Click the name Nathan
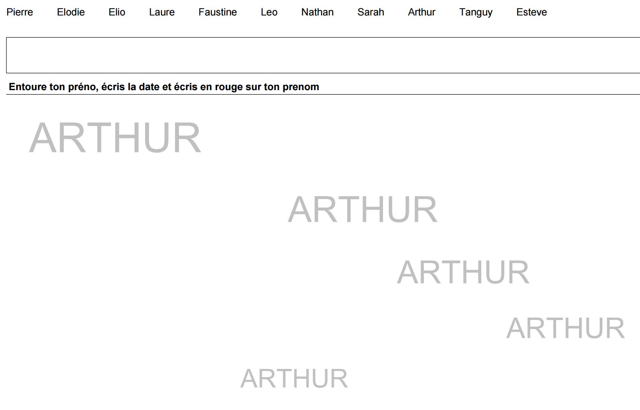This screenshot has height=410, width=640. [x=317, y=12]
